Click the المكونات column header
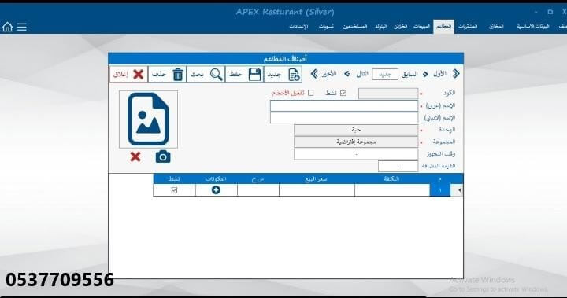 pyautogui.click(x=216, y=178)
